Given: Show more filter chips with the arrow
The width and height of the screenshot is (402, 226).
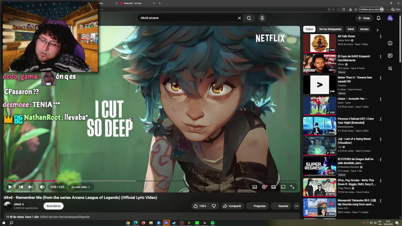Looking at the screenshot, I should (x=377, y=30).
